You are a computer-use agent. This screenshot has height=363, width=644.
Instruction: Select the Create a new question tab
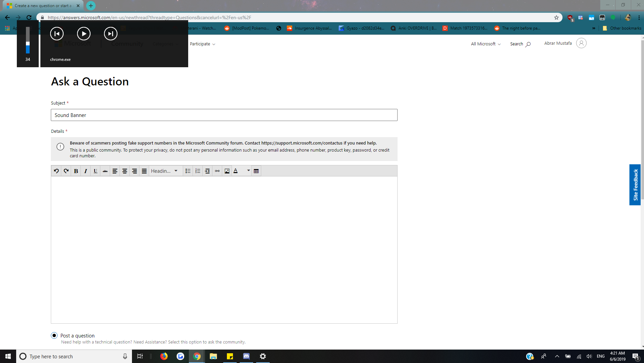tap(43, 6)
